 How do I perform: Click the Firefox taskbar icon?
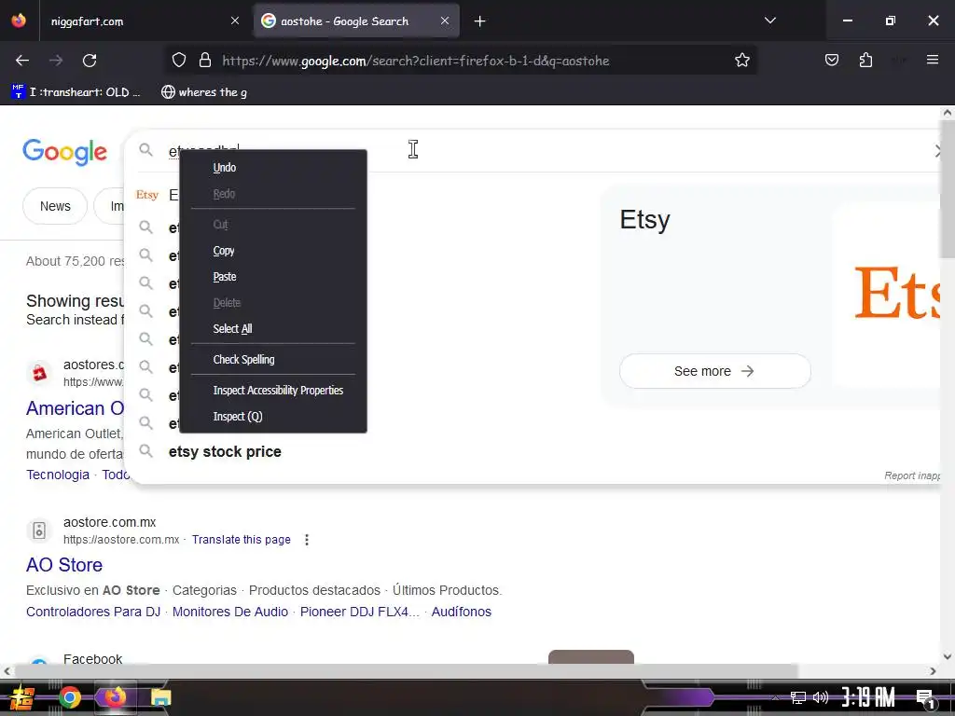tap(115, 697)
